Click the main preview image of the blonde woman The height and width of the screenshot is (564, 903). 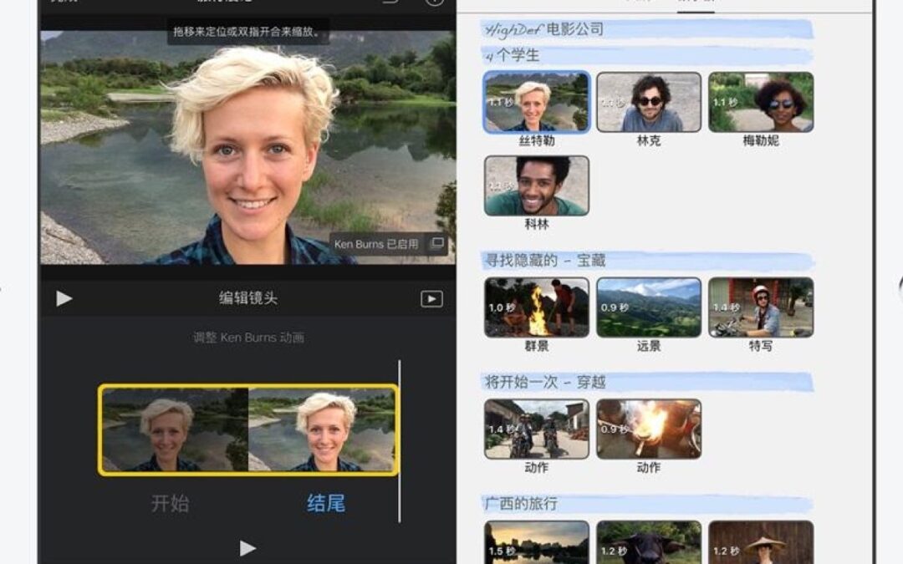(247, 147)
